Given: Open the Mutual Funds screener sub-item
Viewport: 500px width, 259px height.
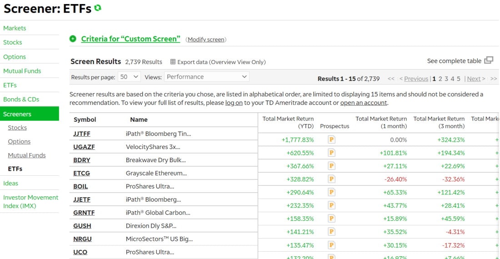Looking at the screenshot, I should click(27, 155).
